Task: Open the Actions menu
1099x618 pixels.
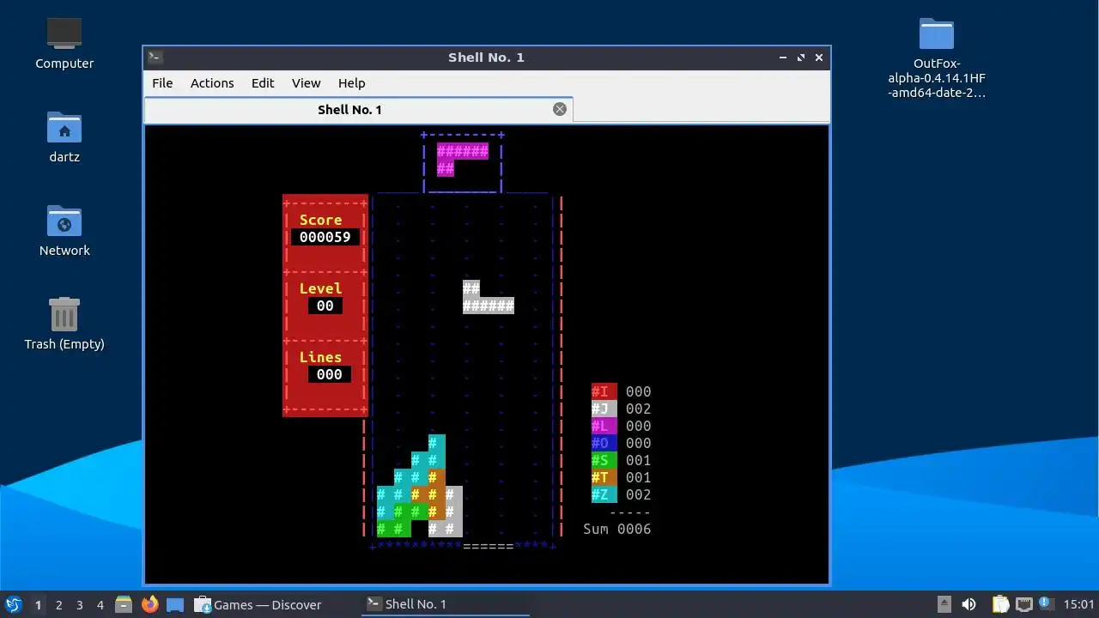Action: pyautogui.click(x=212, y=83)
